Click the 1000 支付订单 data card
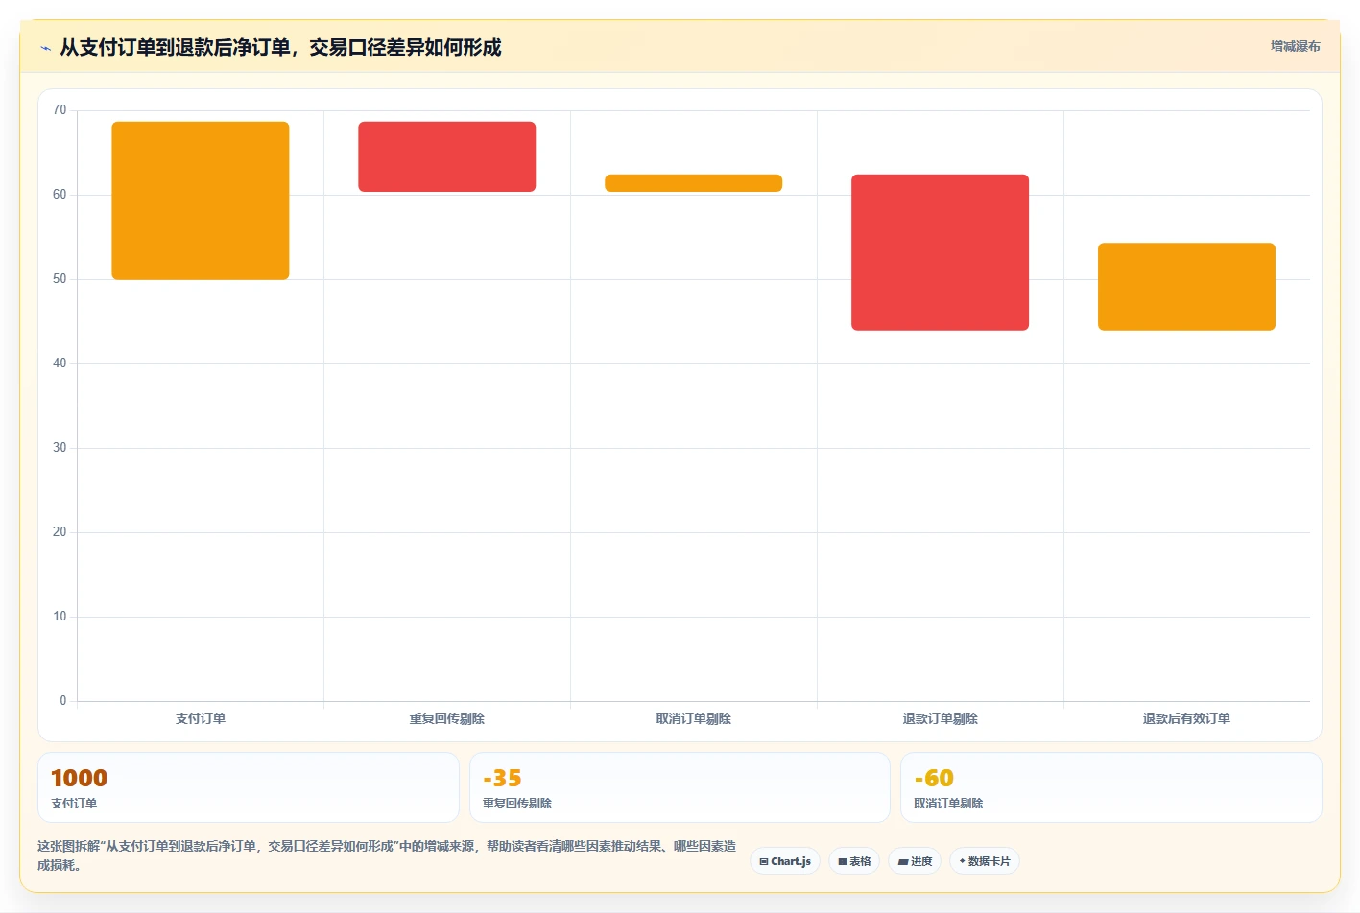 pos(249,787)
